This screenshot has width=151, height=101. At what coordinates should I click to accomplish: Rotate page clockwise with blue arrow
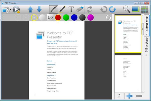tap(112, 9)
